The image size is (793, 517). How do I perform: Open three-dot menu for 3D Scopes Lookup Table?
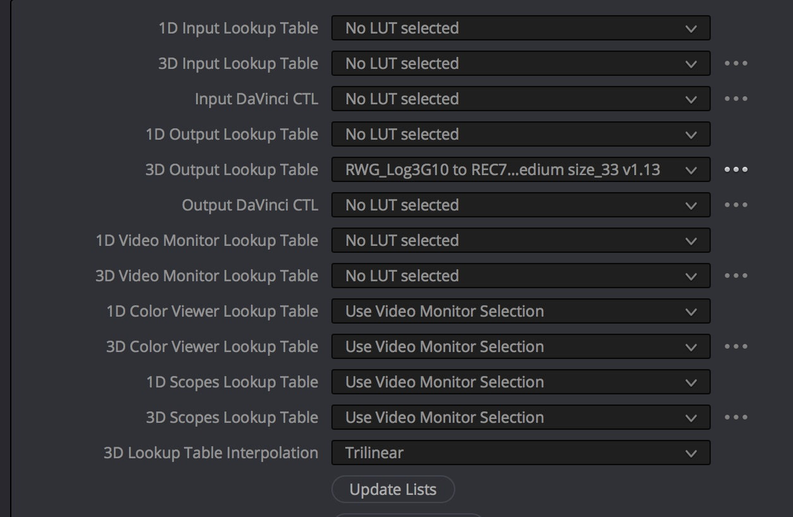(736, 418)
